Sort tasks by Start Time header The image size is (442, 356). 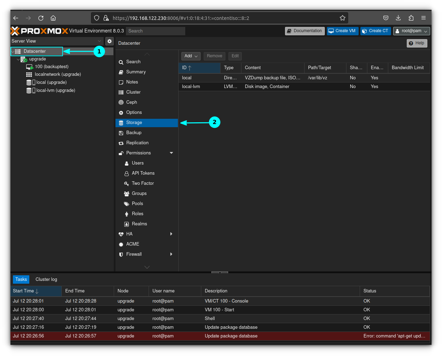click(x=36, y=291)
